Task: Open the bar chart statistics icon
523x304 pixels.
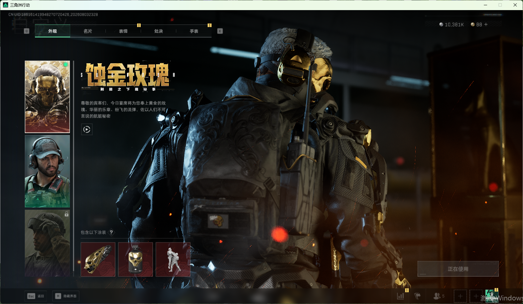Action: [401, 296]
